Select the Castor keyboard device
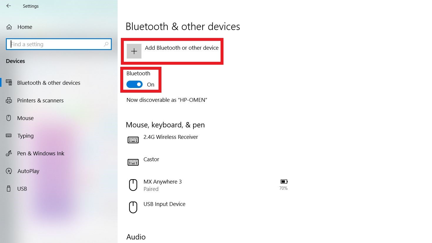This screenshot has height=243, width=432. tap(151, 159)
